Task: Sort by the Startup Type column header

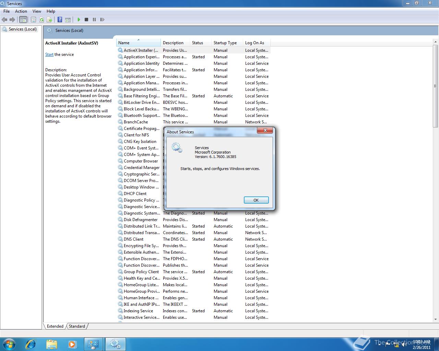Action: tap(227, 43)
